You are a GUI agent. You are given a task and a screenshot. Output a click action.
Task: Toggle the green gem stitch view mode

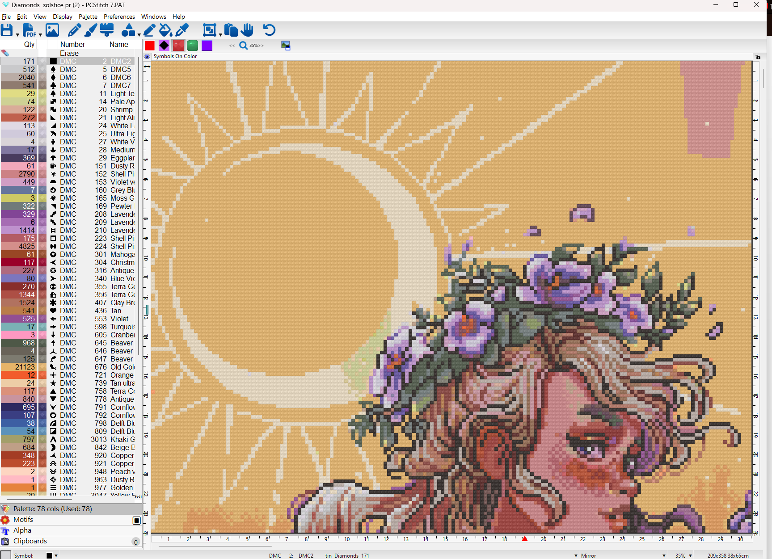point(193,46)
